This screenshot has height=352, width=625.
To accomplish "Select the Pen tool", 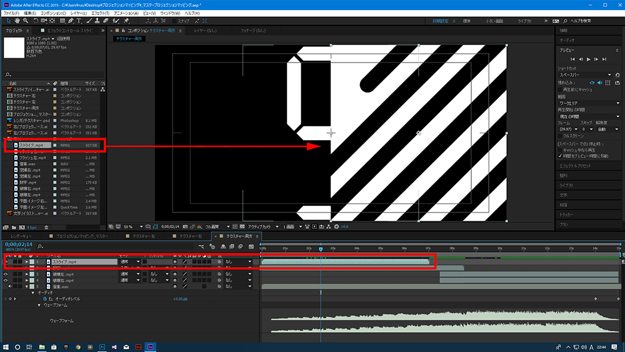I will (x=70, y=21).
